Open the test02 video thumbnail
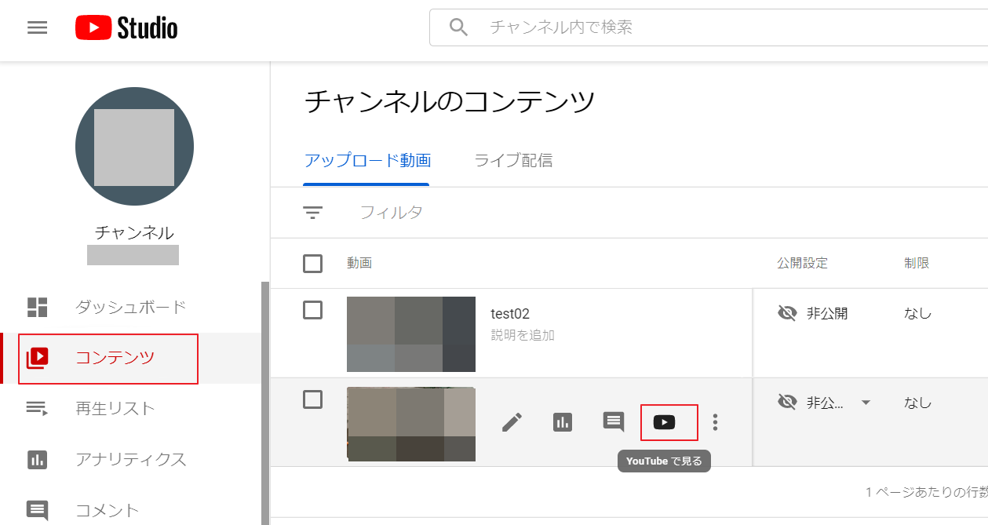This screenshot has height=525, width=988. pos(411,334)
